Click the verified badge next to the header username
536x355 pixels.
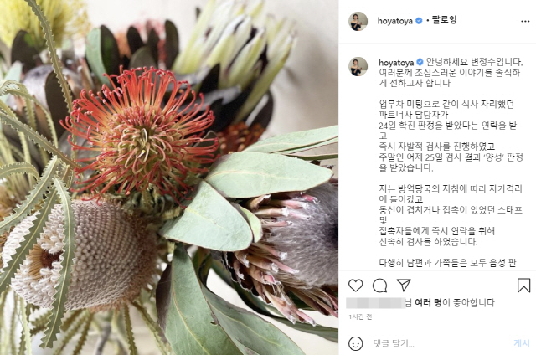pyautogui.click(x=419, y=21)
